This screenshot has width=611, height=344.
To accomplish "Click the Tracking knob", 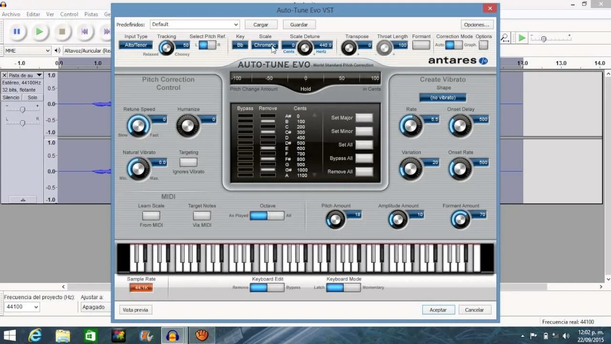I will [166, 47].
